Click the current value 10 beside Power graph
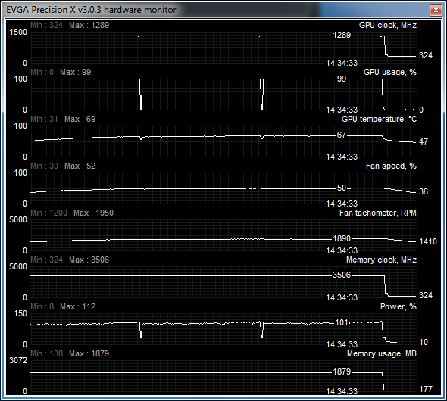 tap(424, 343)
